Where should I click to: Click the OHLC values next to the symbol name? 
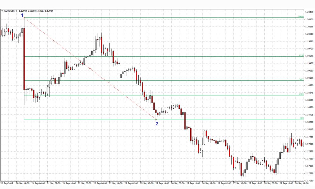36,11
